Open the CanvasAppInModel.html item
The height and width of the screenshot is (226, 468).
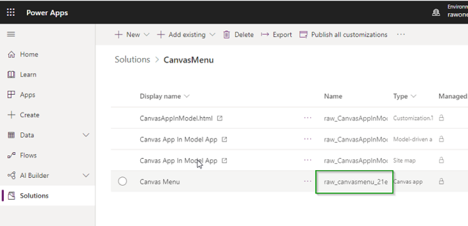pyautogui.click(x=176, y=118)
